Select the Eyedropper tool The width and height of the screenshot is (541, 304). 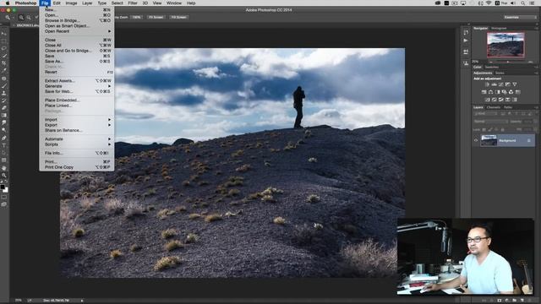click(4, 70)
